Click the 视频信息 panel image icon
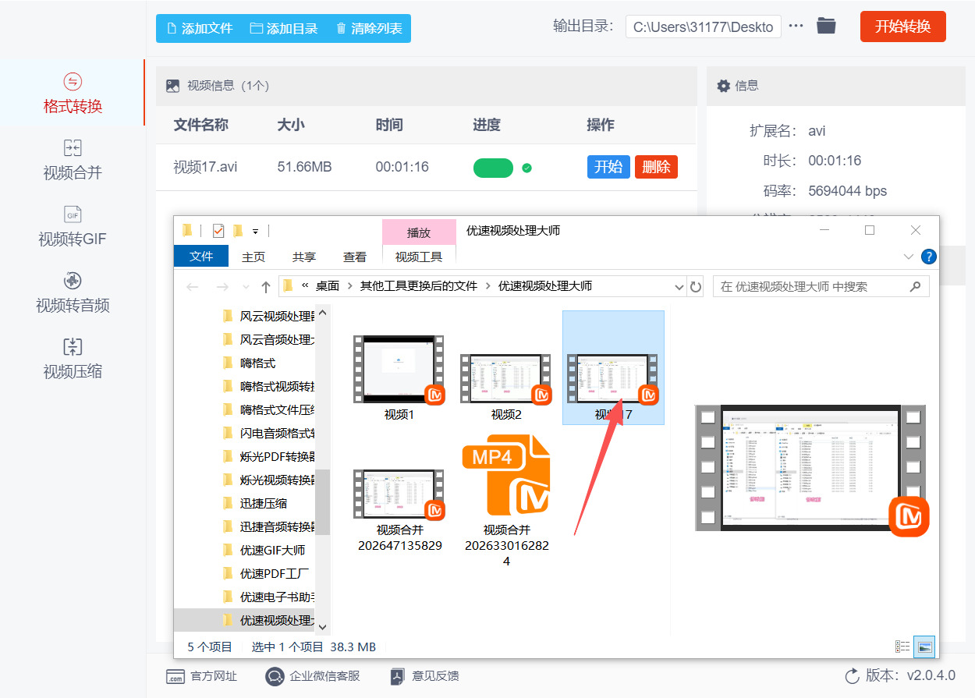The image size is (975, 698). [172, 86]
